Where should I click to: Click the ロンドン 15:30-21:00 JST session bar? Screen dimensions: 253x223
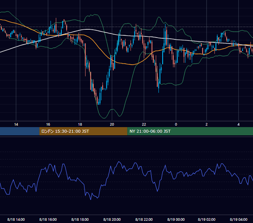(83, 131)
